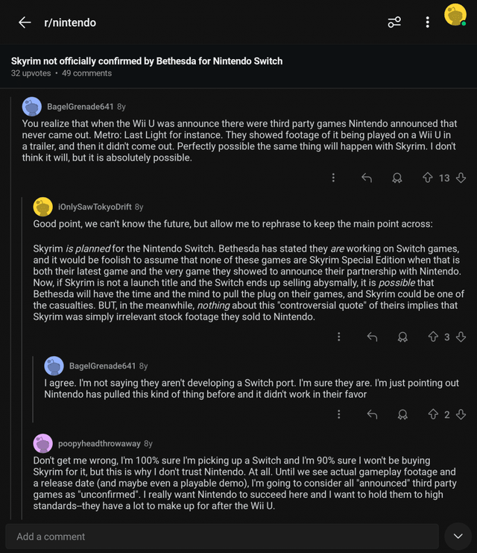
Task: Upvote iOnlySawTokyoDrift's comment
Action: point(433,337)
